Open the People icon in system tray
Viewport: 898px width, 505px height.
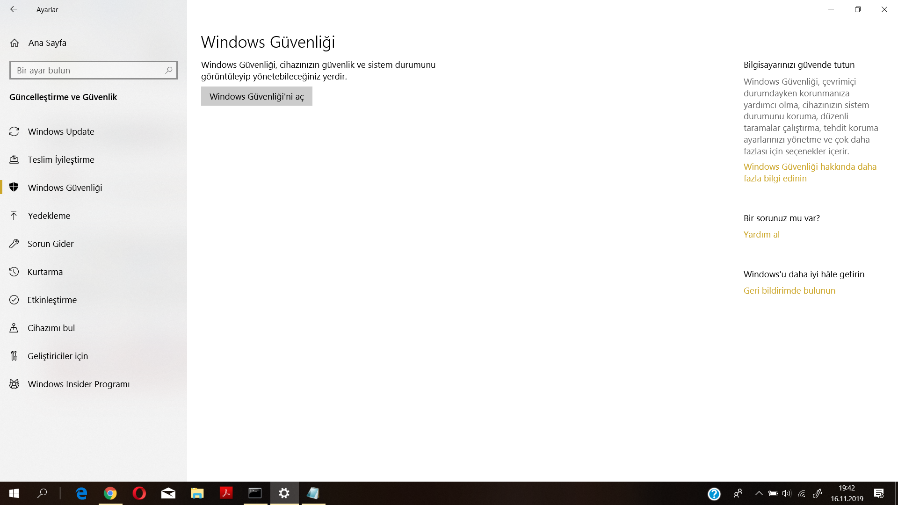[x=738, y=493]
